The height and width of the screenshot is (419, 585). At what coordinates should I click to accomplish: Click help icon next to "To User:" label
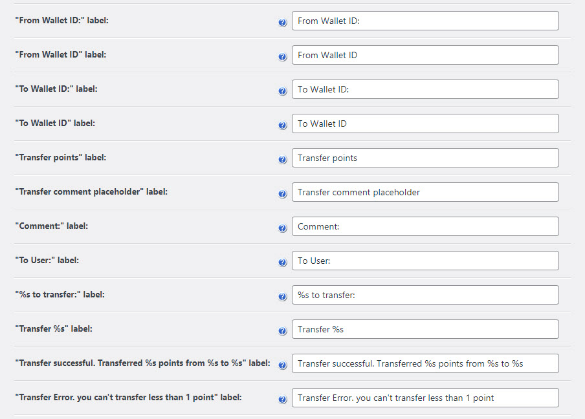(x=282, y=263)
